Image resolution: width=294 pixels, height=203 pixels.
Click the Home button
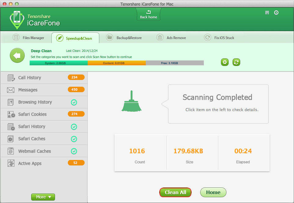click(x=213, y=192)
